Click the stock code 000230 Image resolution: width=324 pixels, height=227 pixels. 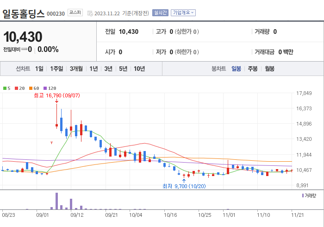point(56,14)
